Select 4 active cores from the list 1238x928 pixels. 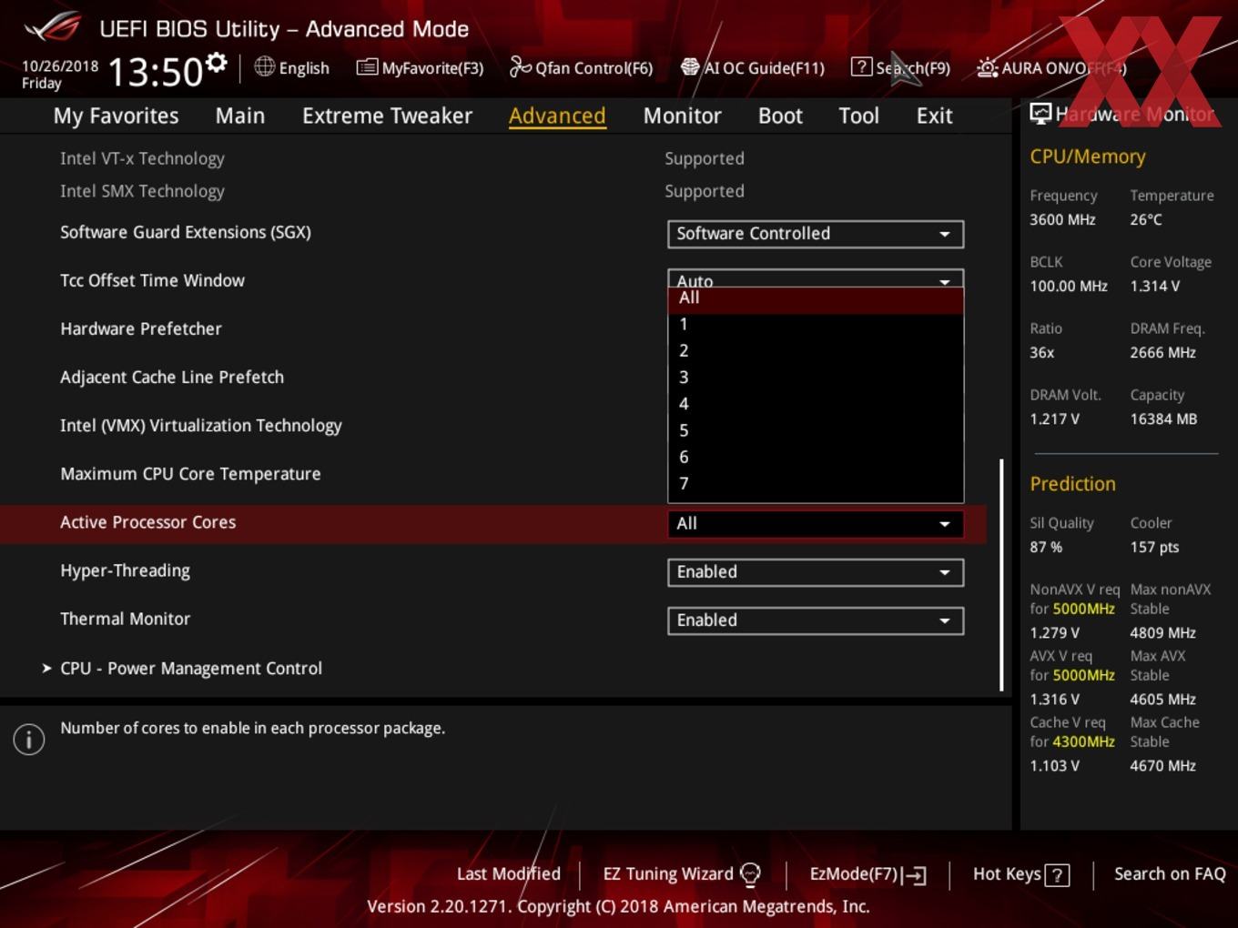pyautogui.click(x=816, y=404)
